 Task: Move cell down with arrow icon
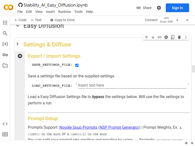point(153,37)
